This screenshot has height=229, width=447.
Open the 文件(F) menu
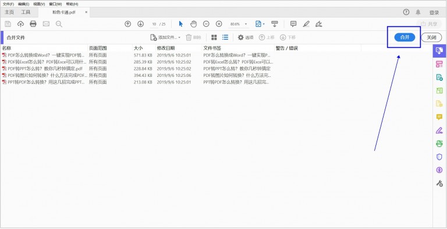[8, 4]
